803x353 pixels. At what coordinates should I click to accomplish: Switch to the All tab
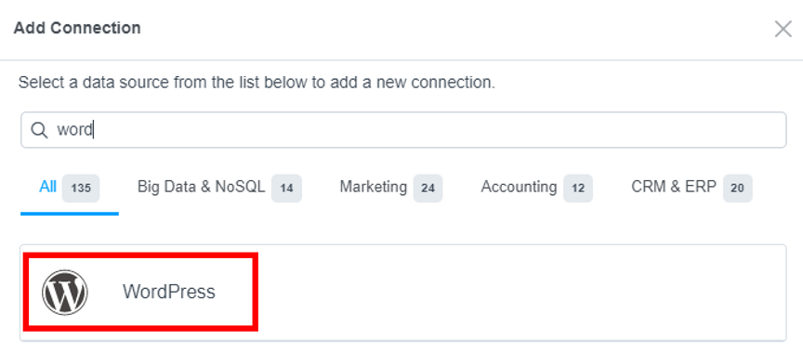(47, 188)
